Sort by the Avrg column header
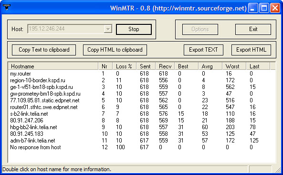The width and height of the screenshot is (283, 175). click(x=210, y=66)
